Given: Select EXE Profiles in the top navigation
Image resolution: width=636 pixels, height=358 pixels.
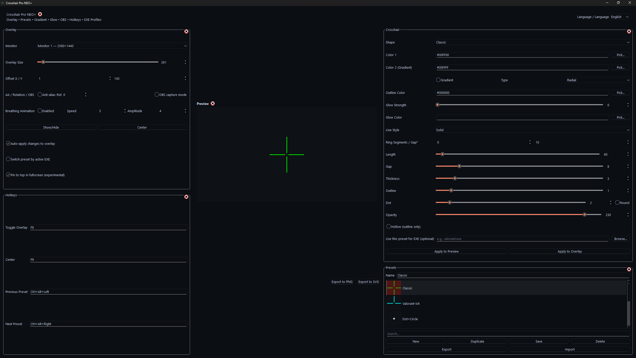Looking at the screenshot, I should pos(92,20).
